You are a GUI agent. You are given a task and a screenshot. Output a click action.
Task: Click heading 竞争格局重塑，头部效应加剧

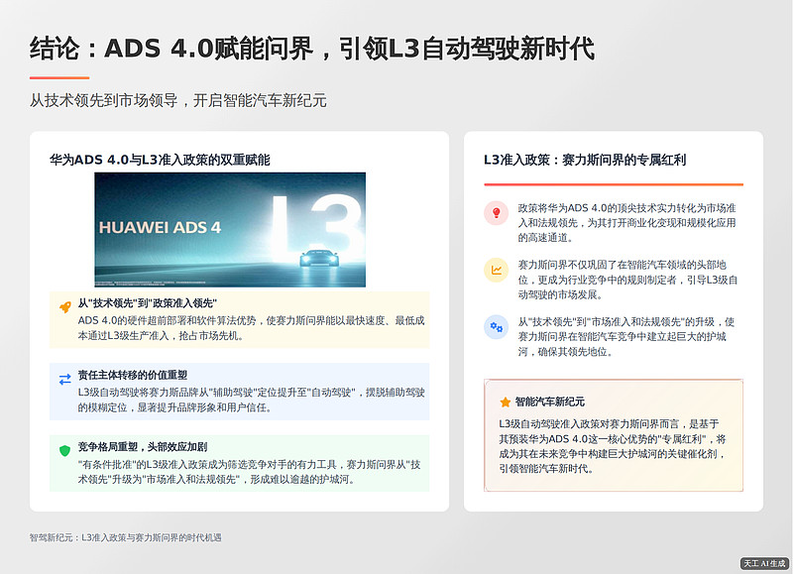point(143,446)
